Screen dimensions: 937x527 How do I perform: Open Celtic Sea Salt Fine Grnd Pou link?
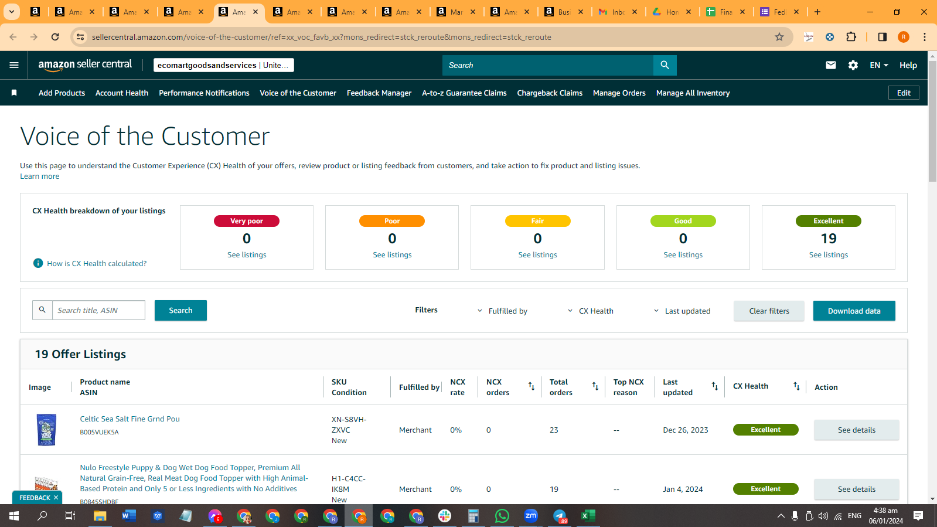point(130,419)
